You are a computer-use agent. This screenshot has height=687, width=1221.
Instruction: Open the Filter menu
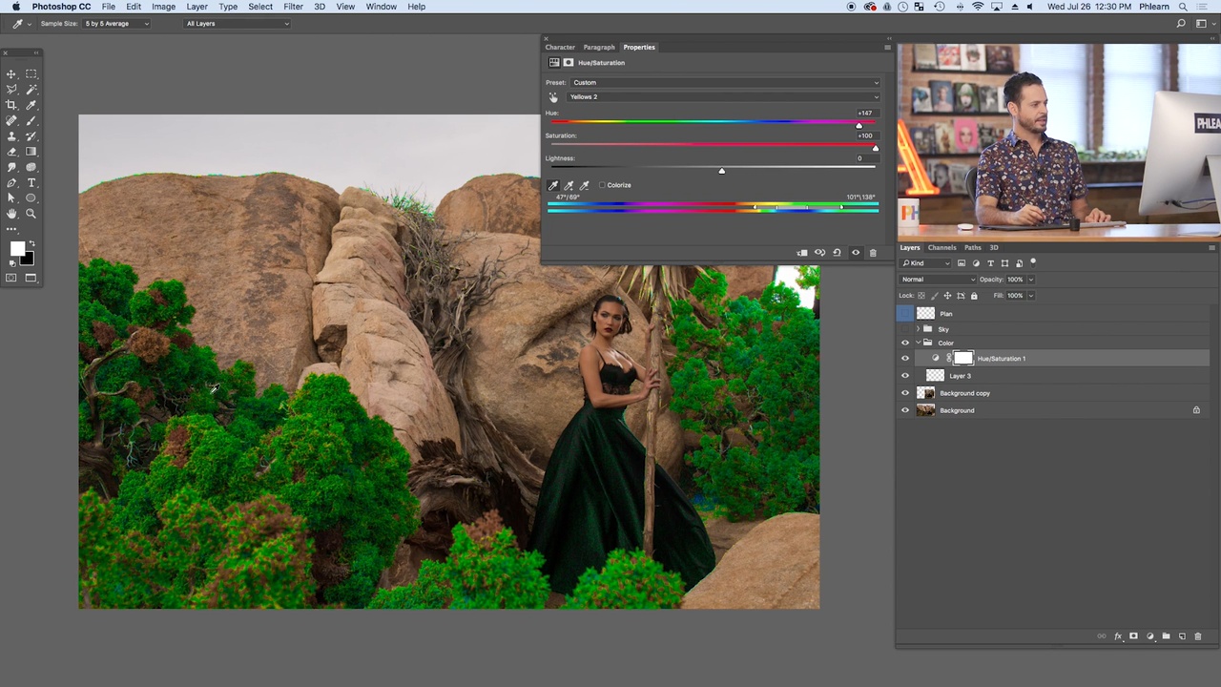click(x=293, y=7)
